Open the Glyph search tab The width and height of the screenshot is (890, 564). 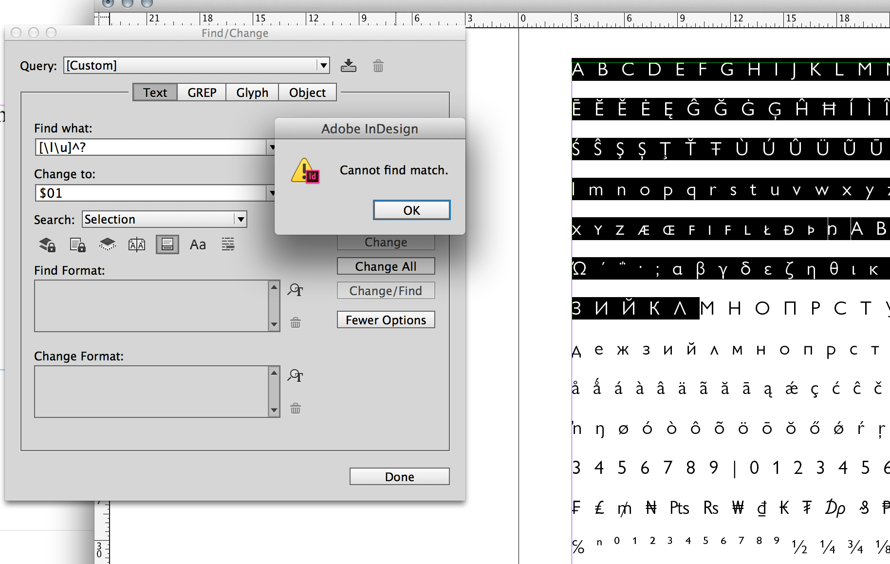click(252, 92)
